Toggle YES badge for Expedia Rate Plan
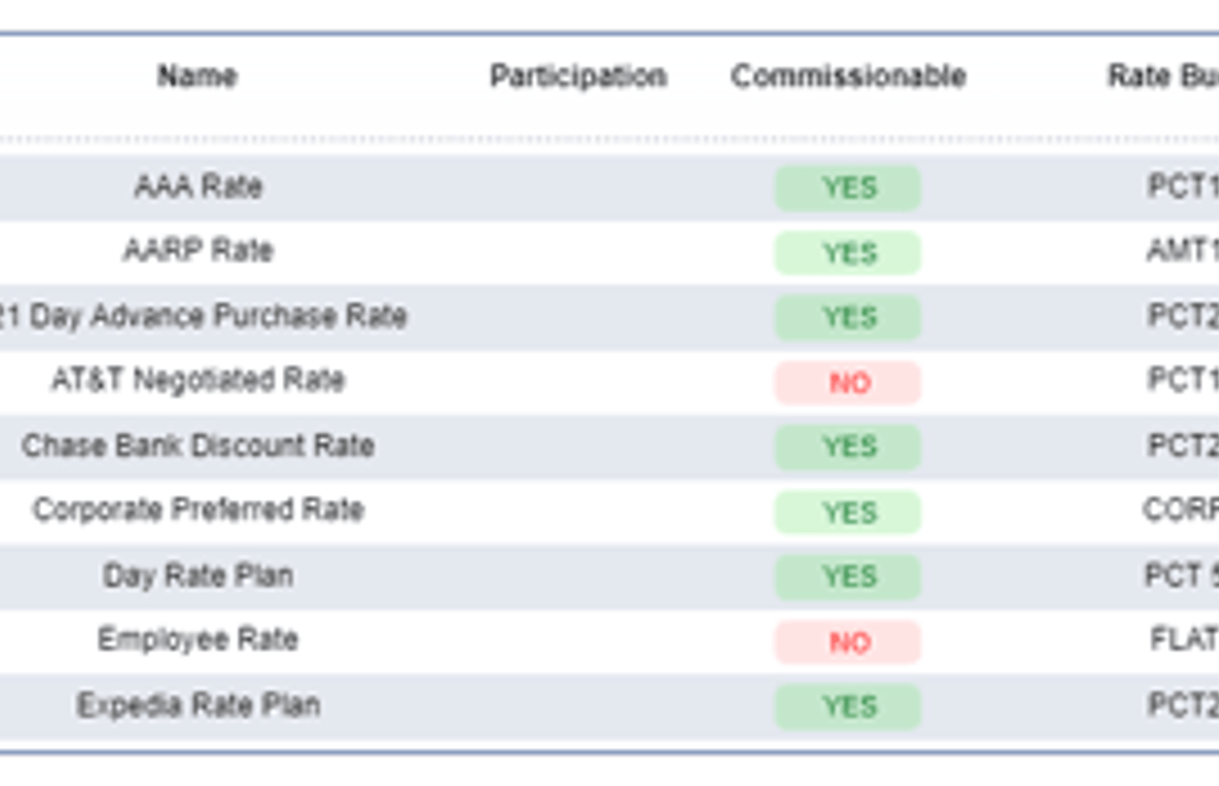 [x=848, y=707]
